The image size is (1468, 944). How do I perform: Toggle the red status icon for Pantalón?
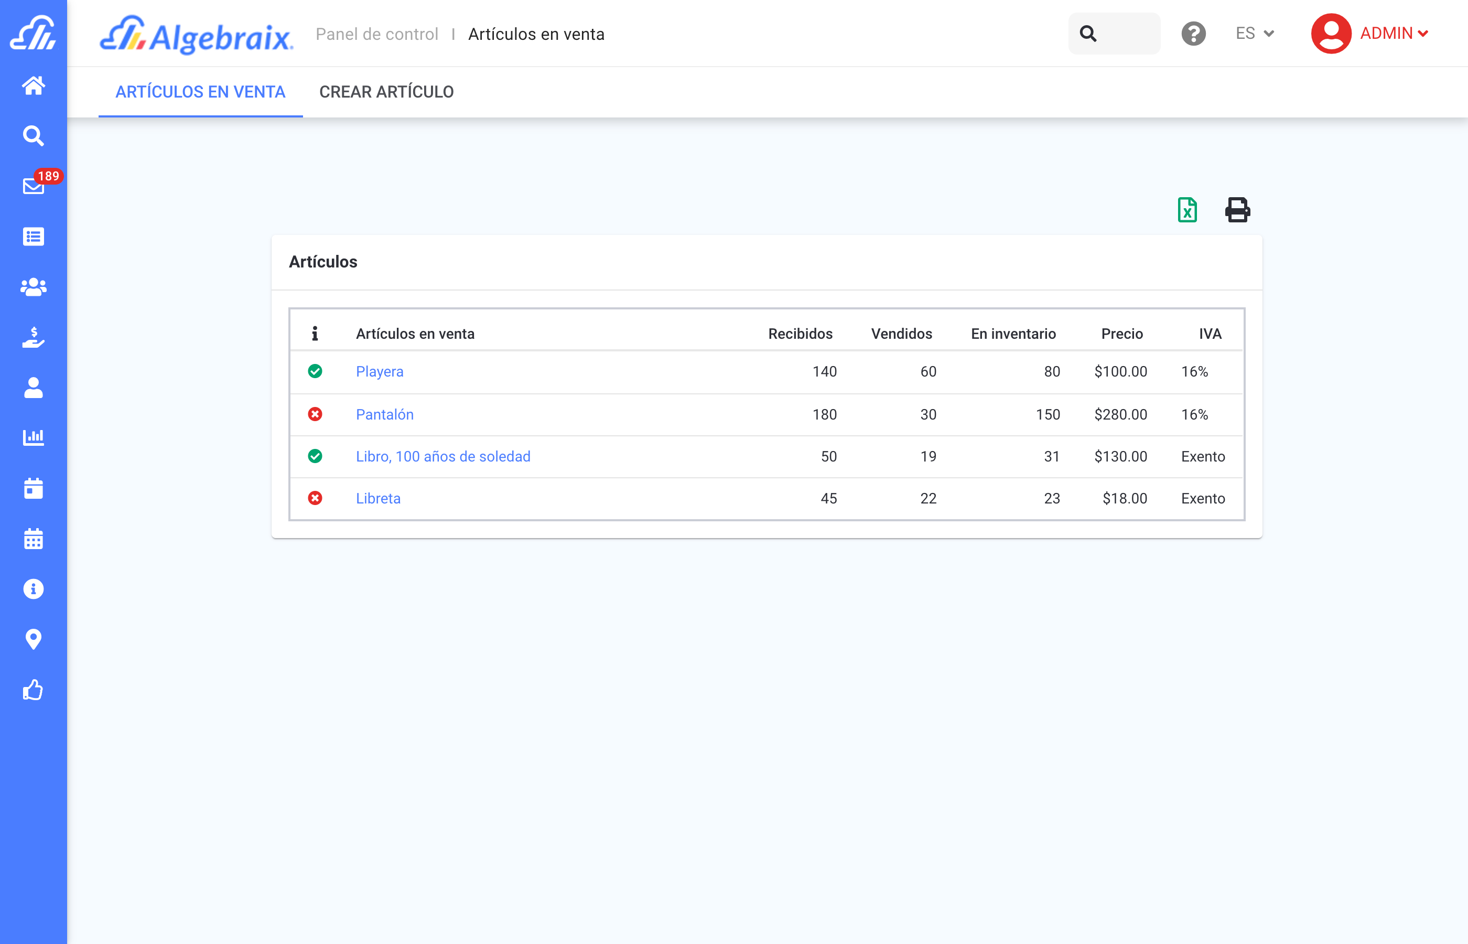315,414
